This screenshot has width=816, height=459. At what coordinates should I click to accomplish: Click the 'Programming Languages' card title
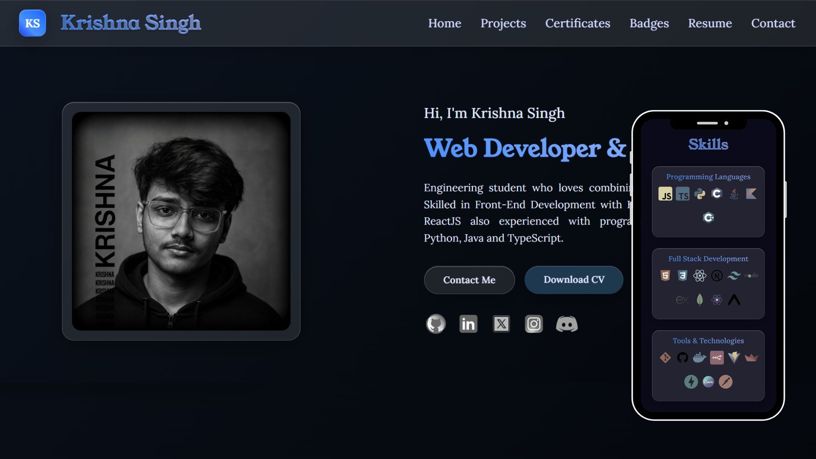click(708, 177)
